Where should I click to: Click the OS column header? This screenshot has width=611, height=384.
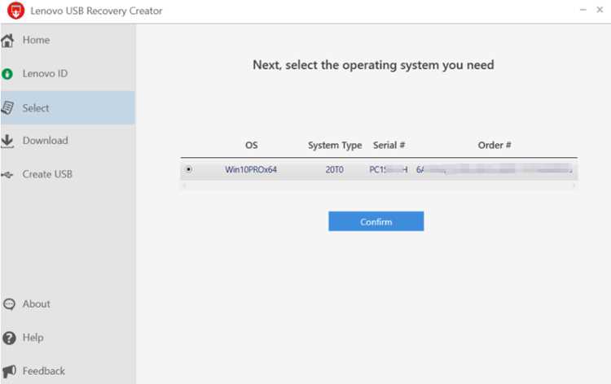[x=252, y=145]
